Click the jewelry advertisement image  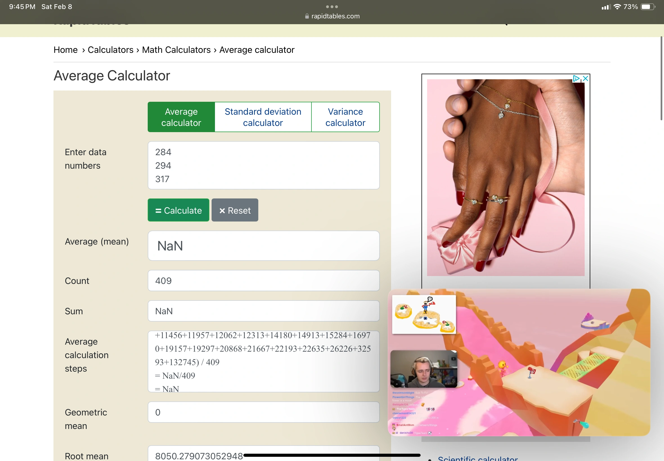505,178
